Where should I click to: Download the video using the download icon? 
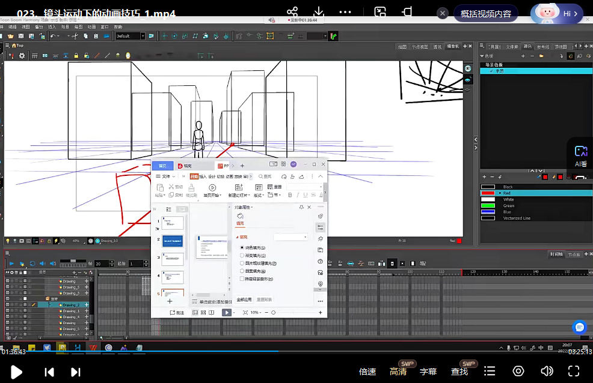(x=319, y=12)
